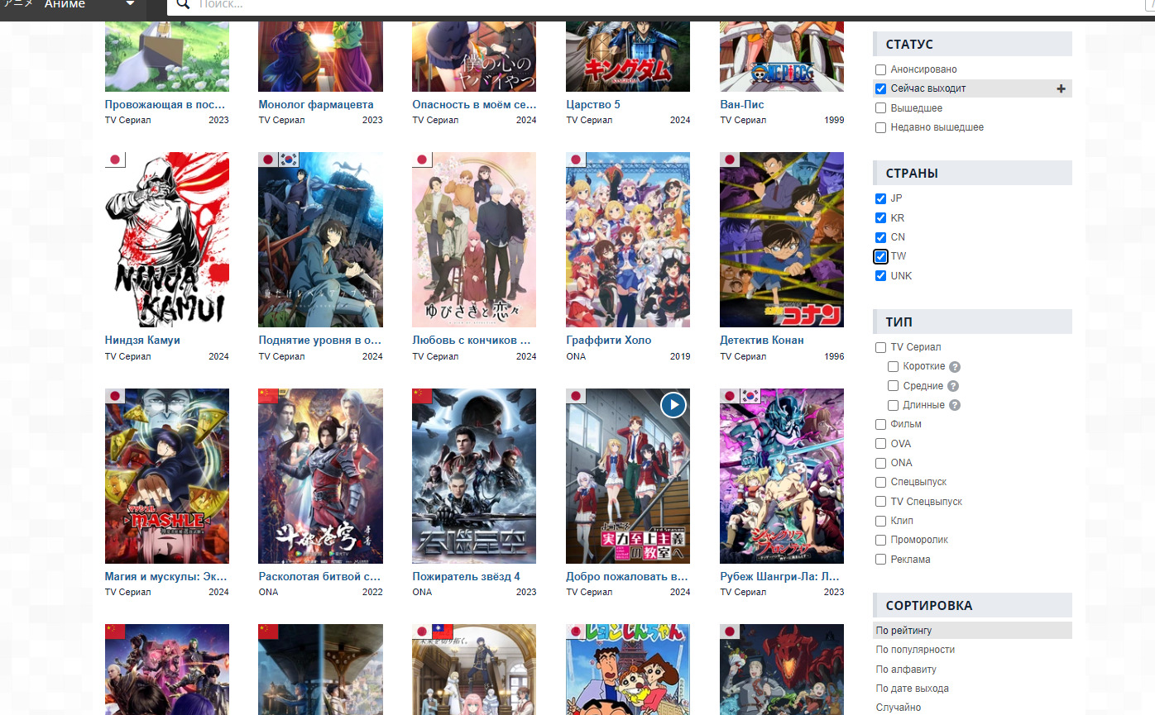Open the Монолог фармацевта title link
The width and height of the screenshot is (1155, 715).
(316, 105)
